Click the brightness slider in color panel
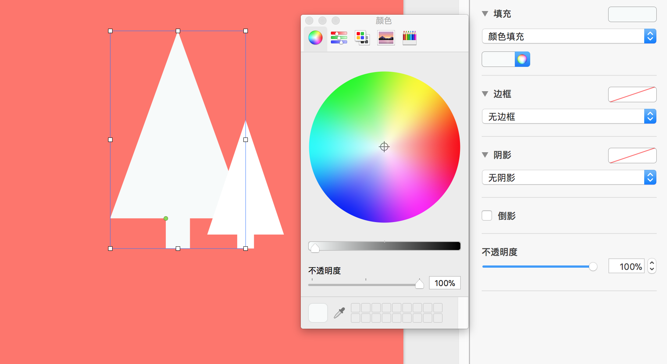The height and width of the screenshot is (364, 667). pyautogui.click(x=384, y=246)
